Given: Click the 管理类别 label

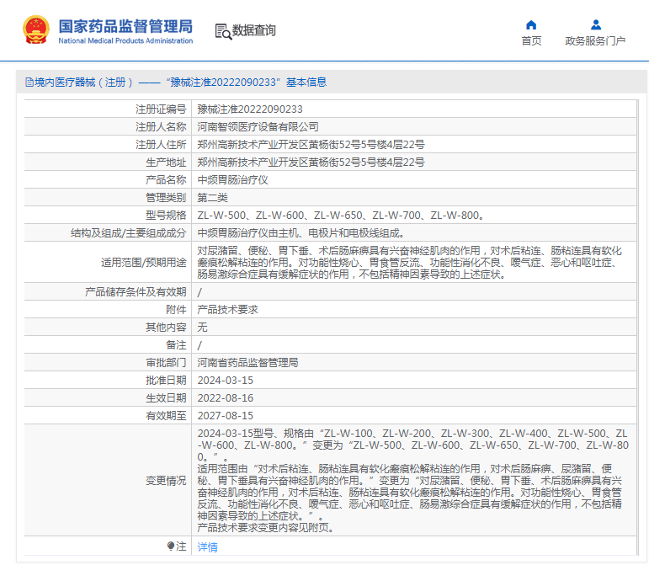Looking at the screenshot, I should [x=166, y=197].
